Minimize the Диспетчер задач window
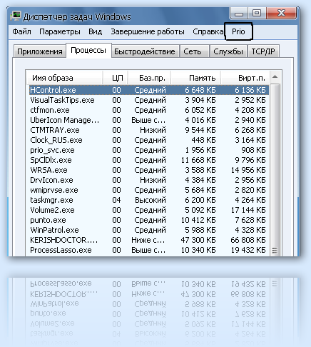The height and width of the screenshot is (347, 311). 239,13
